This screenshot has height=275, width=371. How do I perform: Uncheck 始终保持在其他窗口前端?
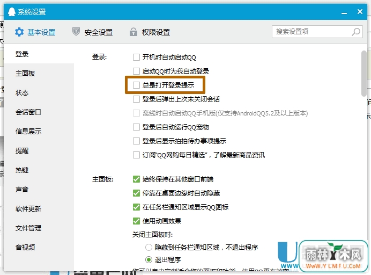click(136, 179)
